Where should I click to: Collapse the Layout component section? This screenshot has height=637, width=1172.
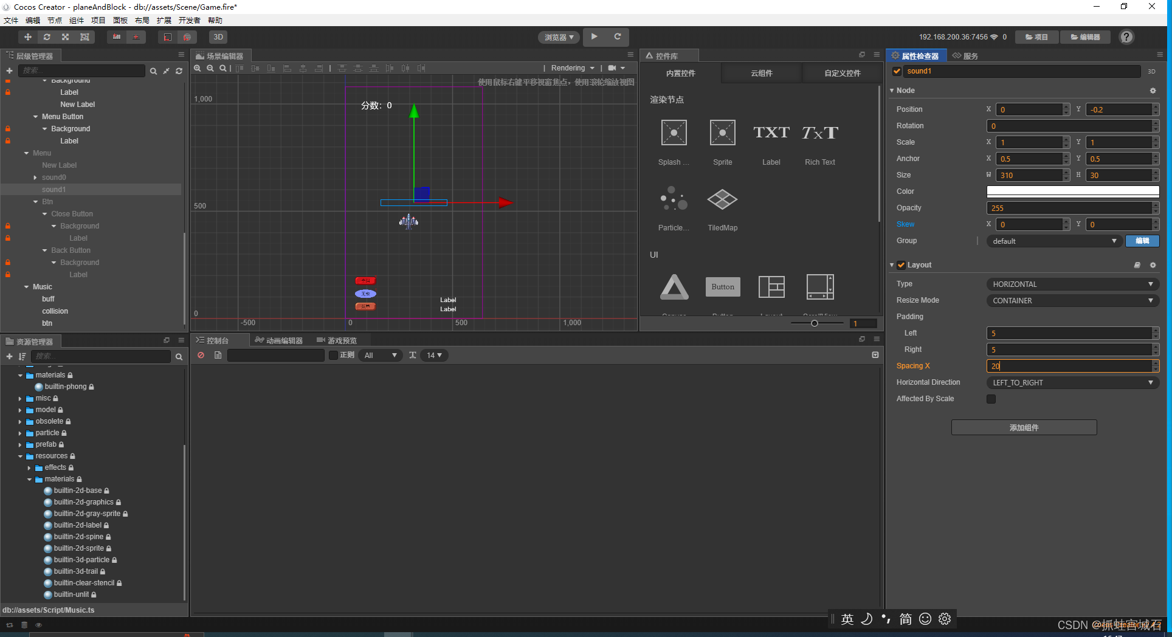click(x=892, y=265)
